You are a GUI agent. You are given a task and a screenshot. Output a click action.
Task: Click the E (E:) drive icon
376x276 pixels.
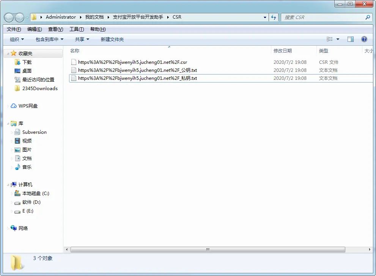click(x=17, y=212)
